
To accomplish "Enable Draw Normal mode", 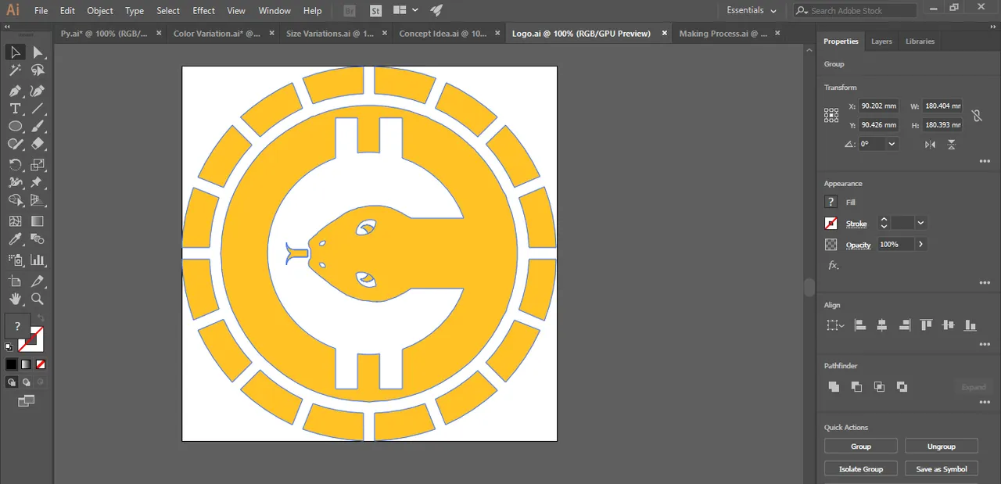I will (x=12, y=382).
